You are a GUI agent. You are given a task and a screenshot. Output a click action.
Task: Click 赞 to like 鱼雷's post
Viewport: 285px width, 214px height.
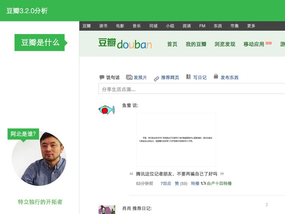pos(177,183)
